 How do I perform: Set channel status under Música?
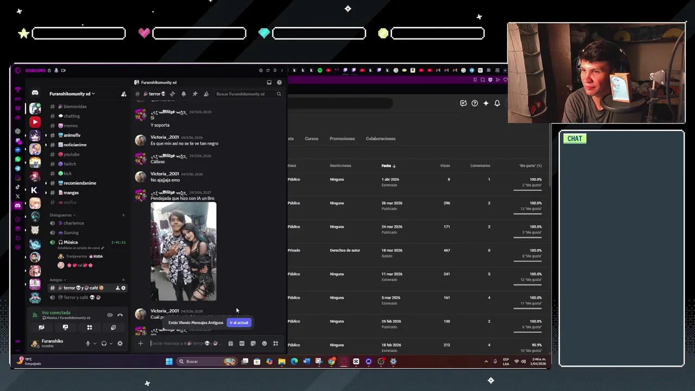pos(80,248)
